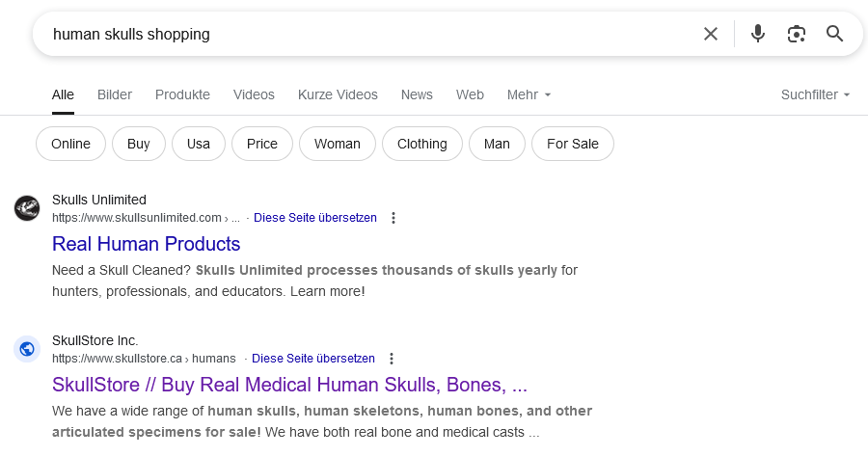Click the Skulls Unlimited site favicon
868x456 pixels.
pyautogui.click(x=27, y=208)
